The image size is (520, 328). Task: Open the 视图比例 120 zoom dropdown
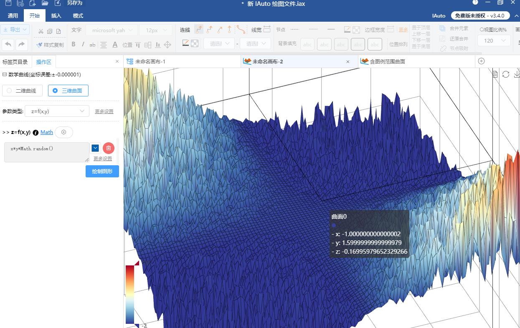[x=495, y=40]
